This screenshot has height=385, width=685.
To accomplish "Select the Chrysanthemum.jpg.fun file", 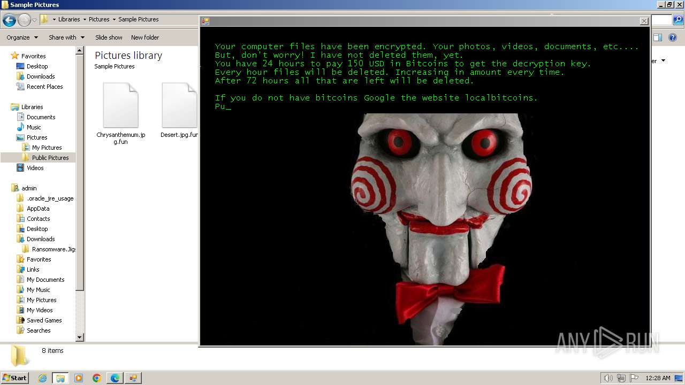I will pyautogui.click(x=121, y=113).
